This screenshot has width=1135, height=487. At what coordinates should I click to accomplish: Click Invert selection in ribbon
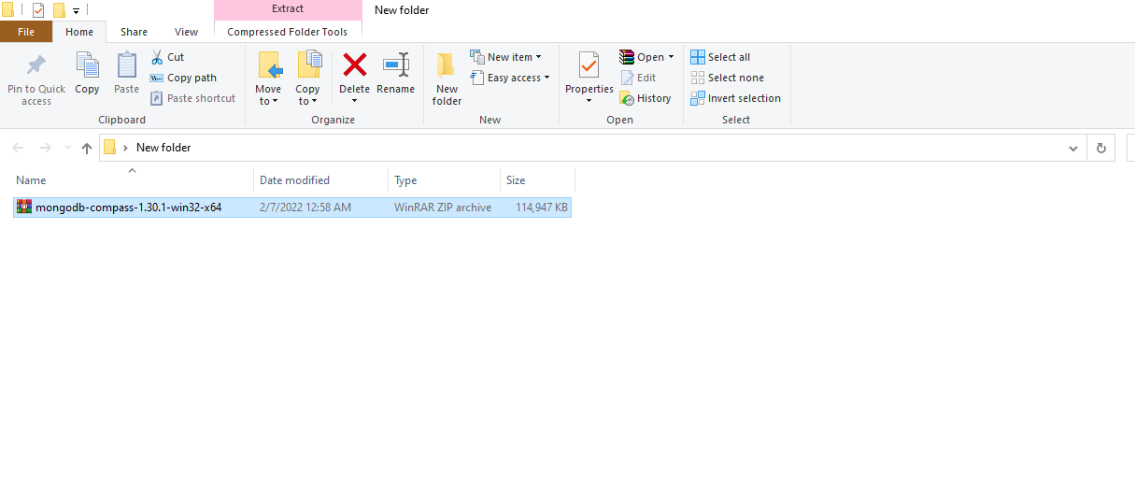click(x=736, y=98)
